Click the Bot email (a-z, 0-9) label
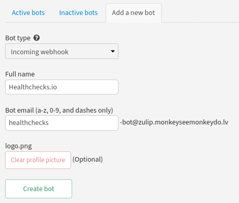This screenshot has width=239, height=203. point(59,110)
